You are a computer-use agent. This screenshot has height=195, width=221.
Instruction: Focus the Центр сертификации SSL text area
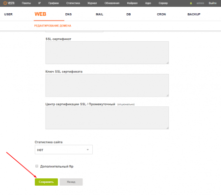[107, 118]
